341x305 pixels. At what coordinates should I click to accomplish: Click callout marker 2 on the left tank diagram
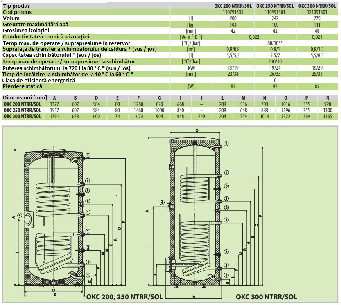coord(88,201)
